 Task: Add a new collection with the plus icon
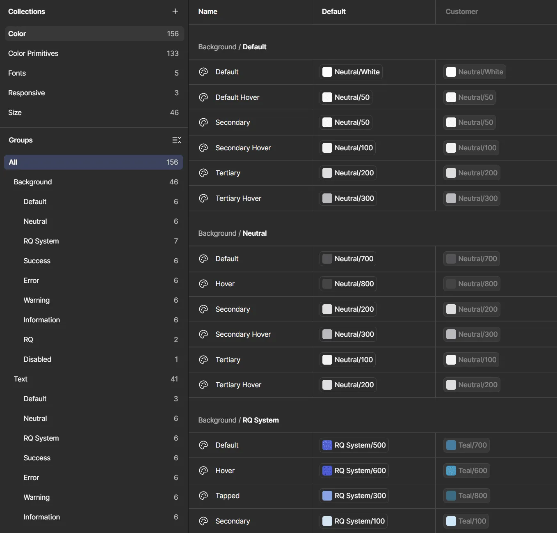175,11
